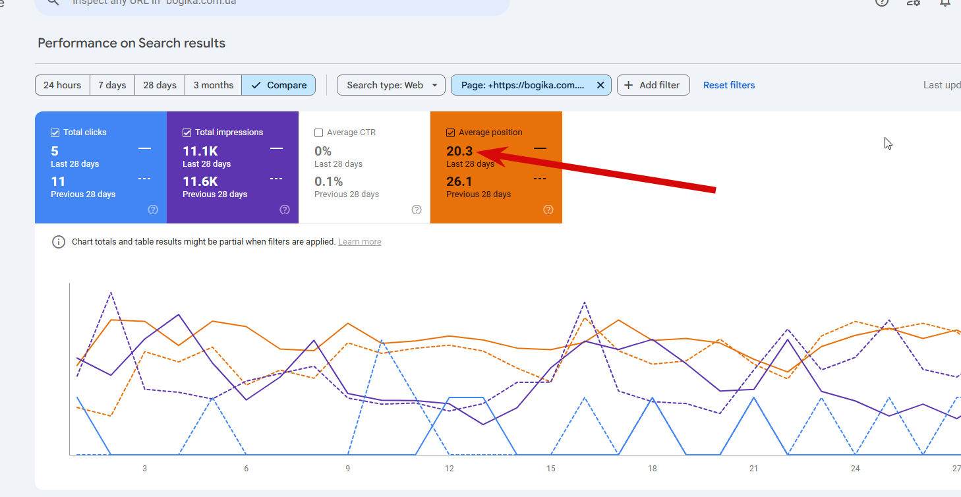Select the 7 days date range tab
Viewport: 961px width, 497px height.
tap(112, 85)
